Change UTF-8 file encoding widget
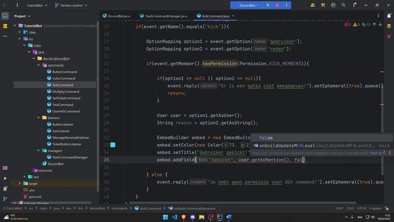Image resolution: width=394 pixels, height=222 pixels. 361,208
